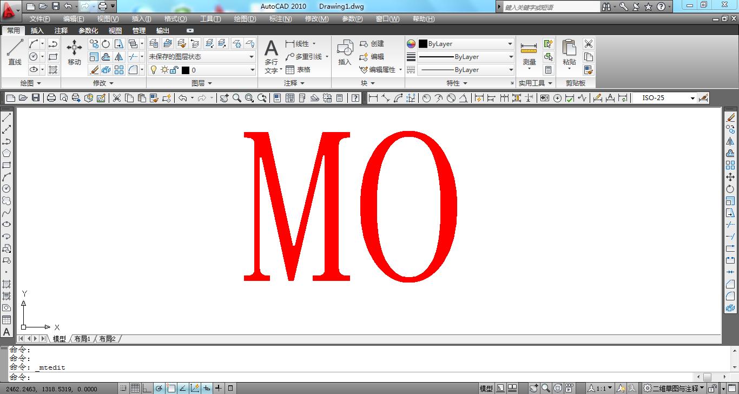The width and height of the screenshot is (739, 394).
Task: Toggle Dynamic Input in status bar
Action: 207,388
